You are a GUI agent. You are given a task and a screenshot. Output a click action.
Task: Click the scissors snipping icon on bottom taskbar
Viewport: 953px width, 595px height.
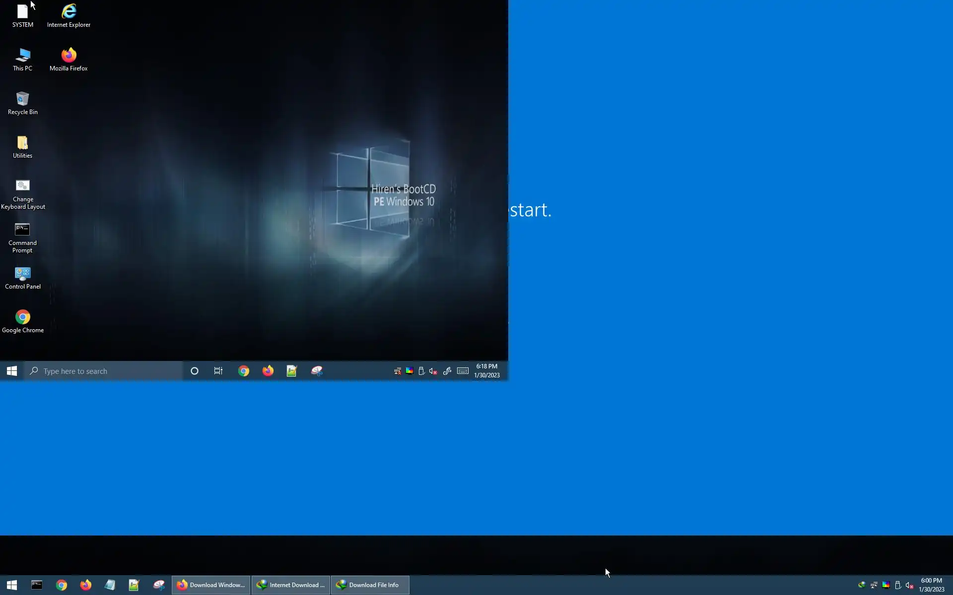click(x=159, y=585)
